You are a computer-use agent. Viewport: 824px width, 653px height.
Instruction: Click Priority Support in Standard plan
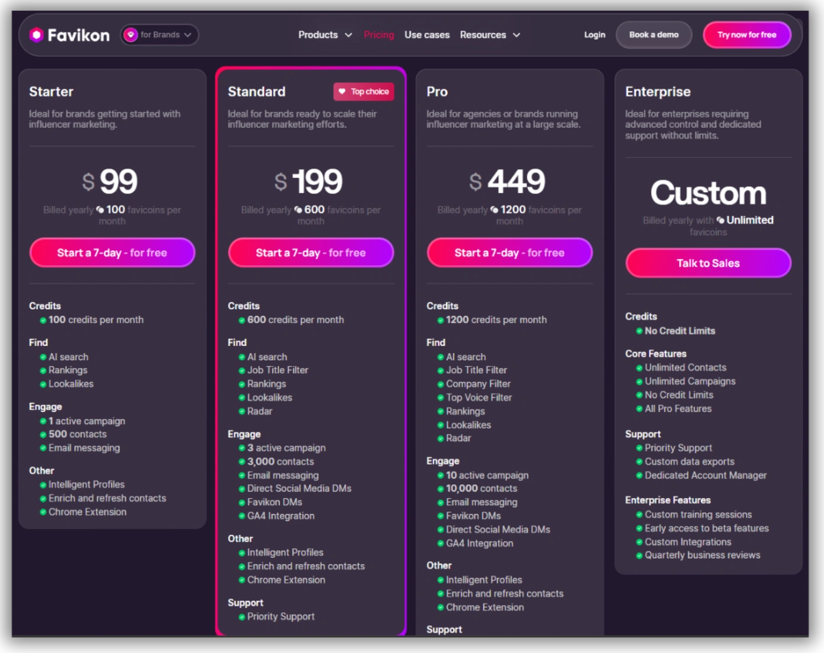(x=281, y=616)
